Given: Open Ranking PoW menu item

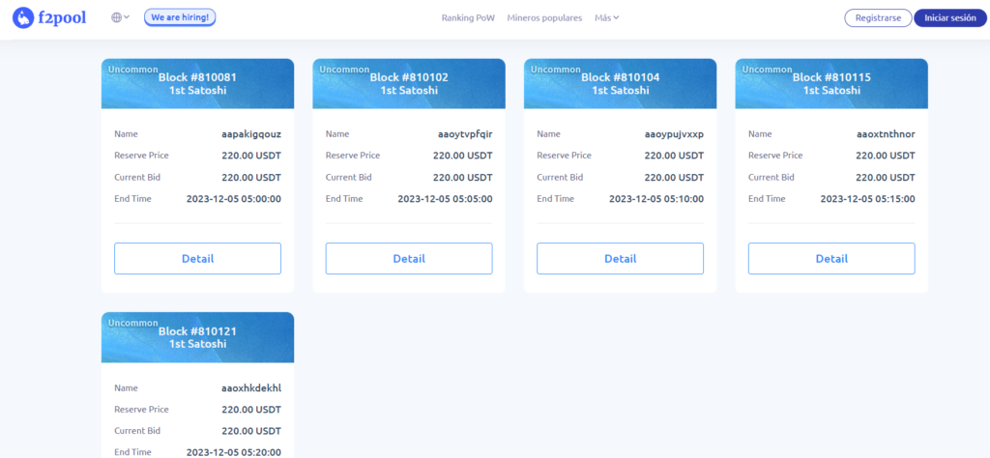Looking at the screenshot, I should coord(468,17).
